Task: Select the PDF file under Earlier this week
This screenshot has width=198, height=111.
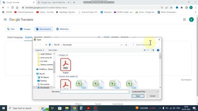Action: [66, 84]
